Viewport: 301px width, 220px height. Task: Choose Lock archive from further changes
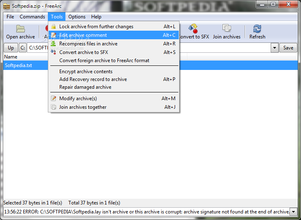114,27
